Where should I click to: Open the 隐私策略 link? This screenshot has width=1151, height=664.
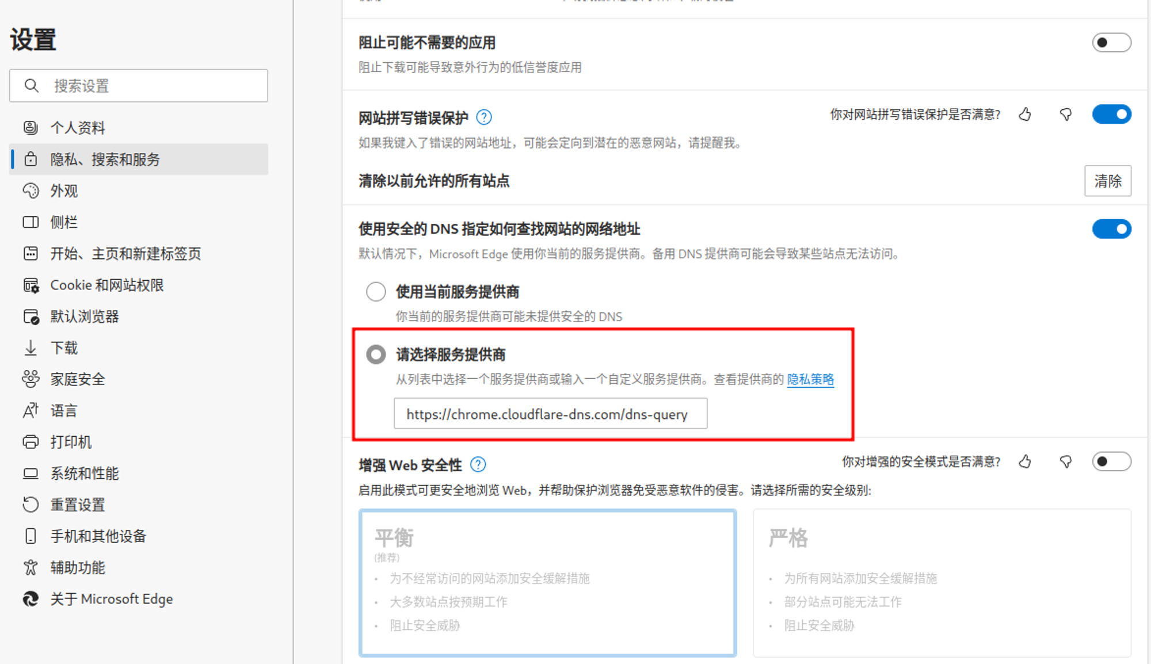pyautogui.click(x=810, y=379)
